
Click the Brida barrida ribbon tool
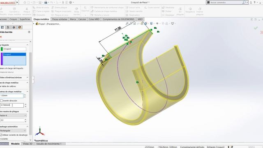(76, 11)
